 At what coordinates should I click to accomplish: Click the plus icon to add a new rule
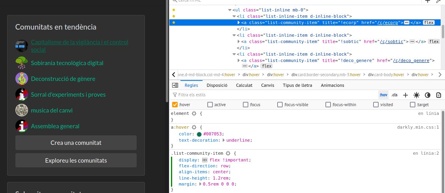click(x=406, y=95)
